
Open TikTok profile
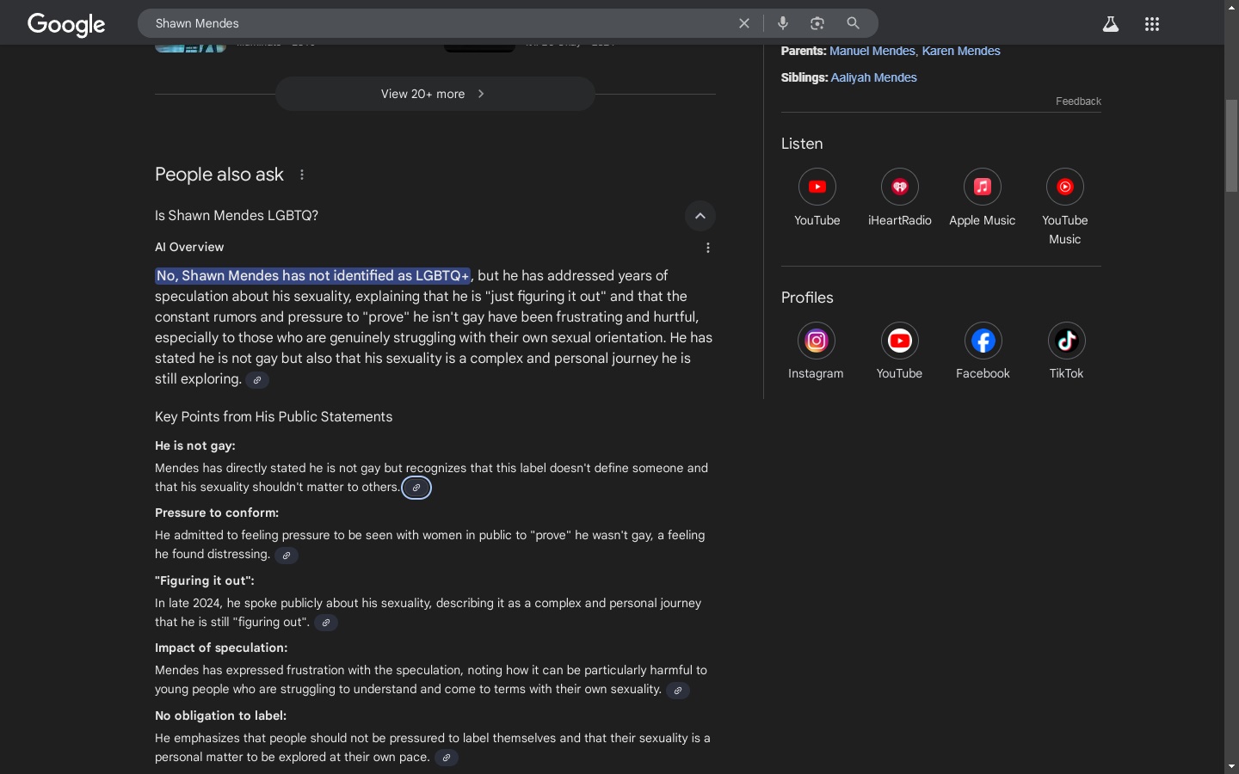[x=1067, y=341]
